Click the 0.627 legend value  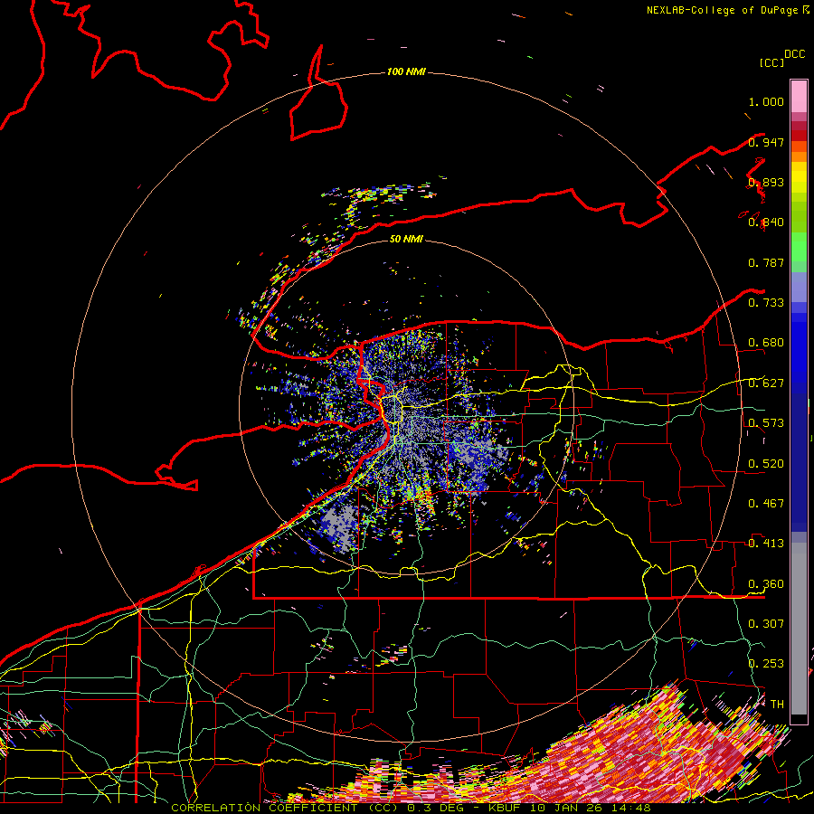[x=766, y=383]
